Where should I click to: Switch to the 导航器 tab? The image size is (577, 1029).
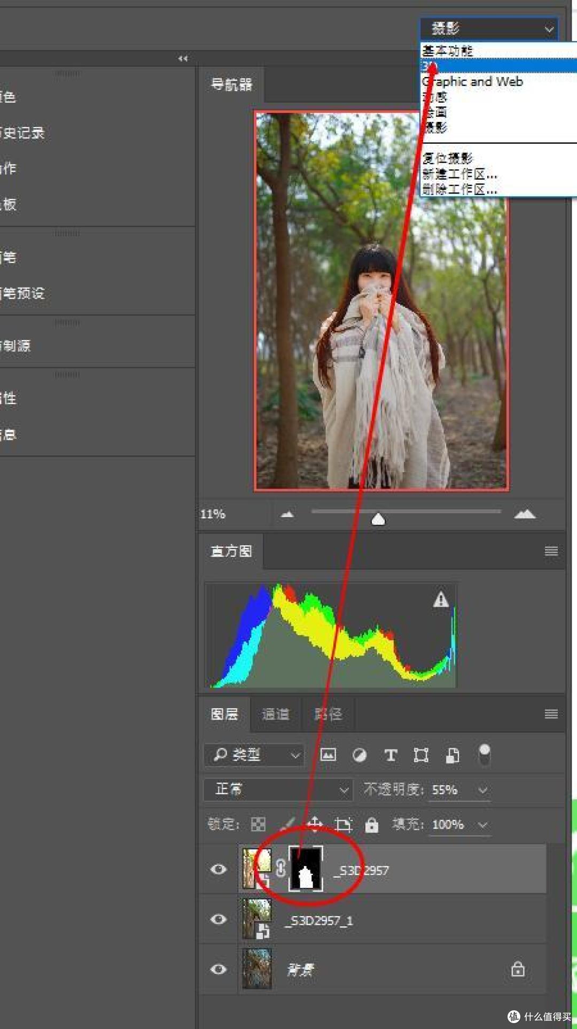[231, 84]
